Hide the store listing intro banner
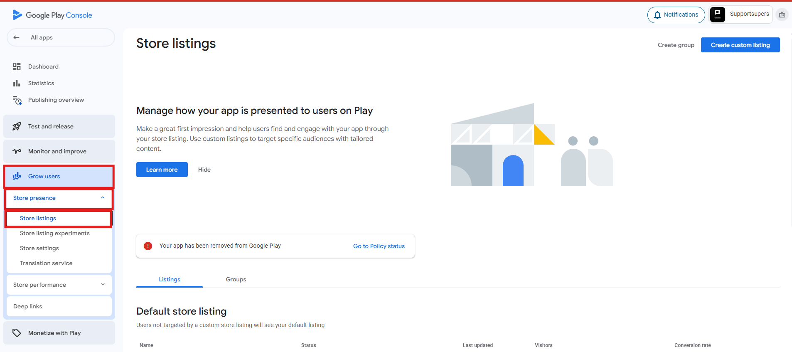This screenshot has height=352, width=792. tap(204, 170)
